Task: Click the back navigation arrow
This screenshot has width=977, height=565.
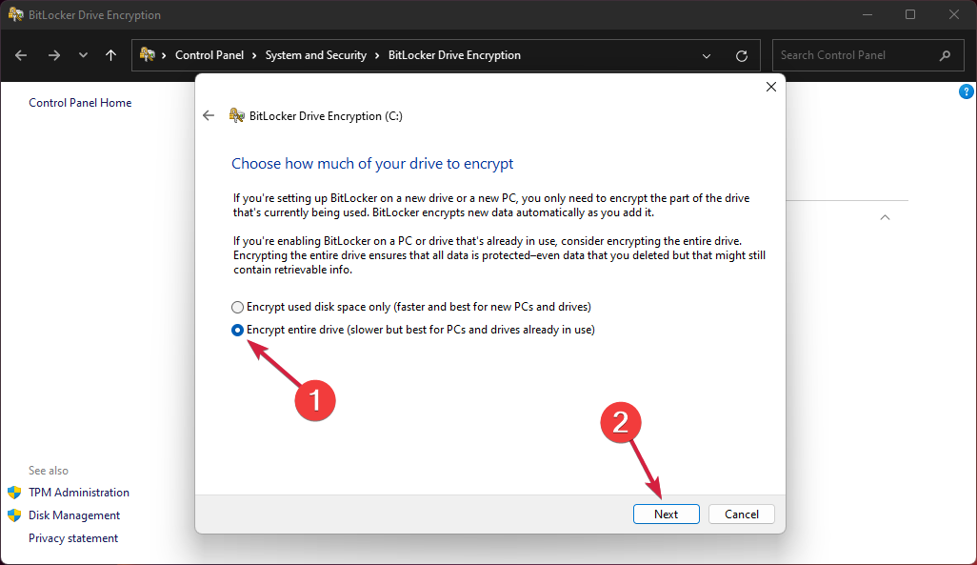Action: [x=21, y=55]
